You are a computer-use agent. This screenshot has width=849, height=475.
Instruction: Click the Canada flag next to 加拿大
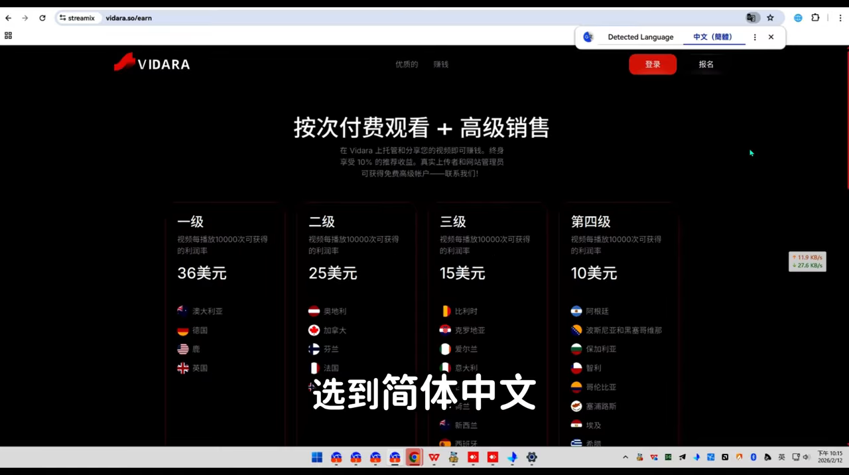(x=314, y=330)
